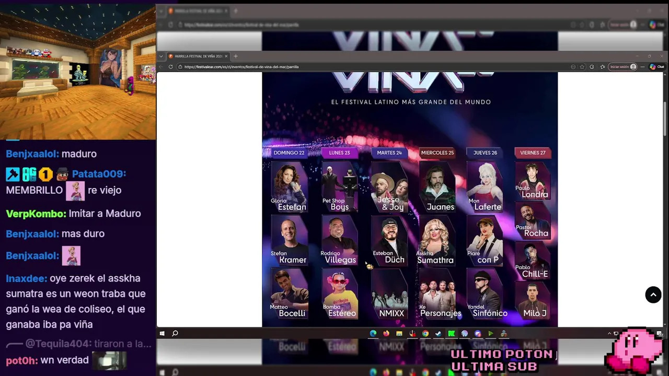The height and width of the screenshot is (376, 669).
Task: Open Juanes artist card
Action: (x=437, y=186)
